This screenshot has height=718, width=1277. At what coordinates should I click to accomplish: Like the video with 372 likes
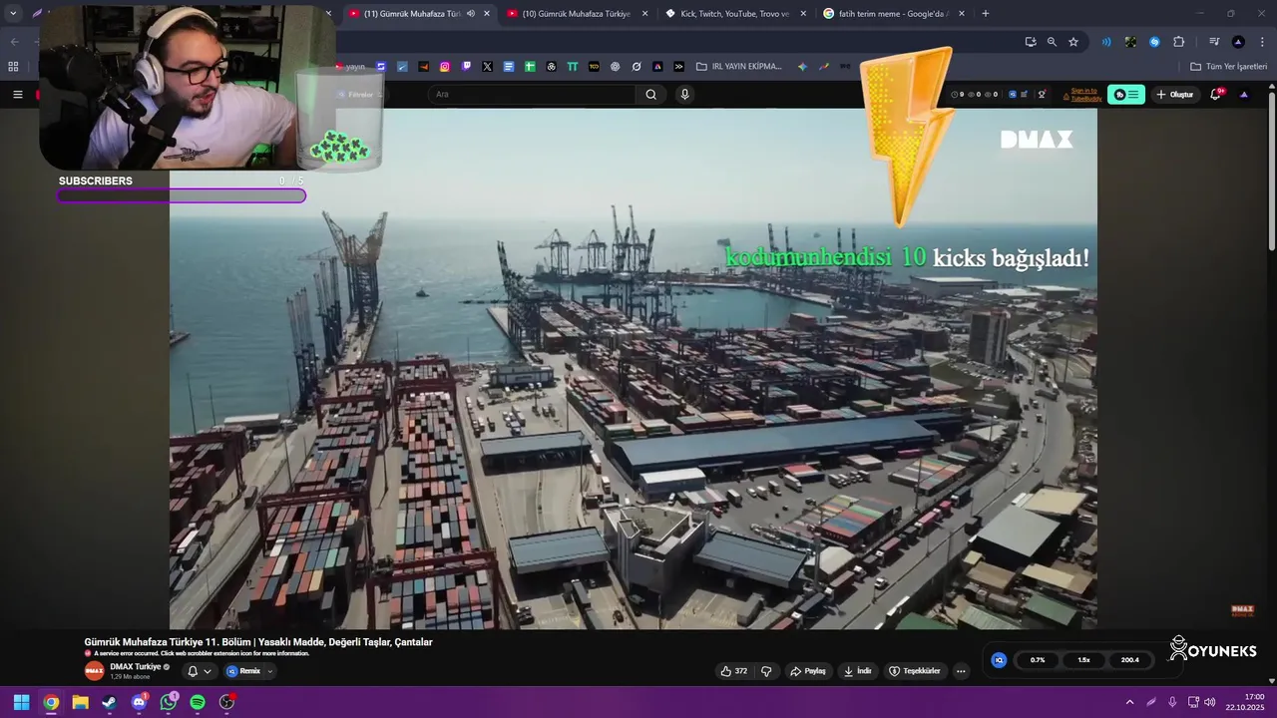click(x=734, y=671)
